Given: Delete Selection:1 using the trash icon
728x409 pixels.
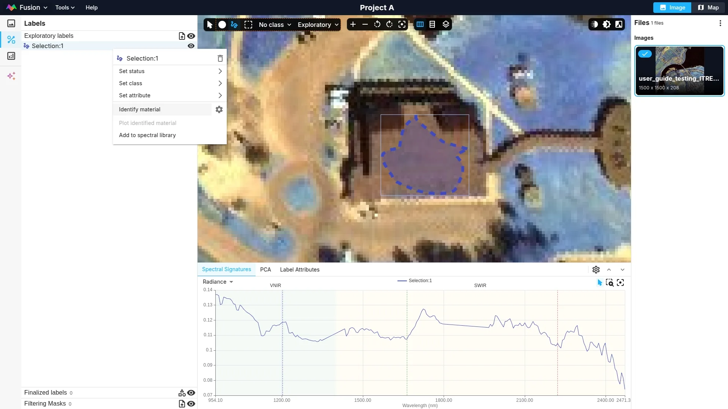Looking at the screenshot, I should (x=220, y=58).
